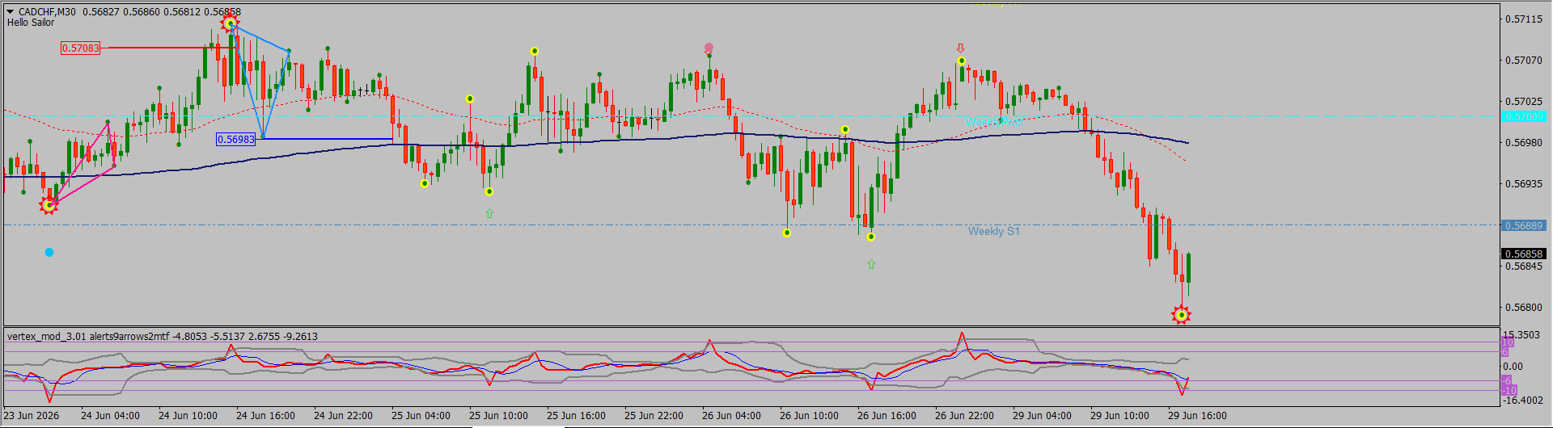
Task: Click the 24 Jun 22:00 time label
Action: tap(343, 416)
